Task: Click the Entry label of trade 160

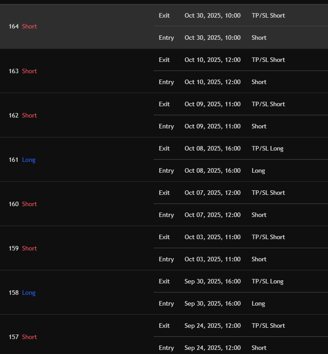Action: click(166, 215)
